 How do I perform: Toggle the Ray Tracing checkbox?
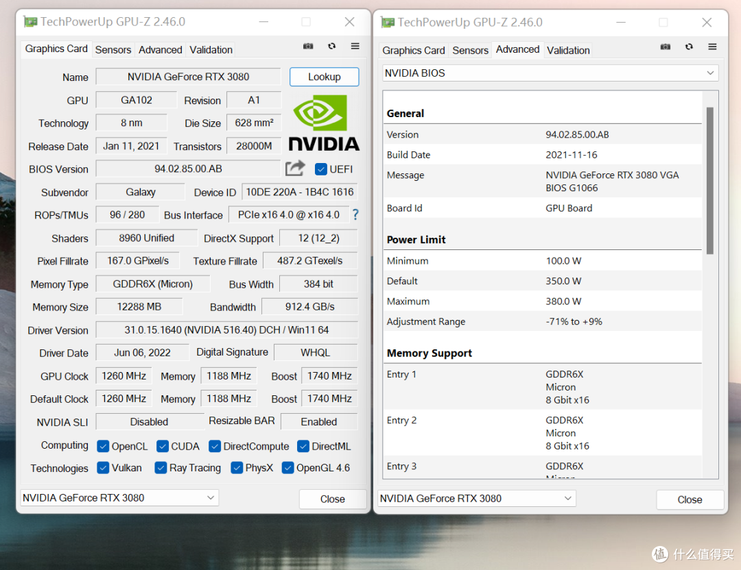click(161, 468)
